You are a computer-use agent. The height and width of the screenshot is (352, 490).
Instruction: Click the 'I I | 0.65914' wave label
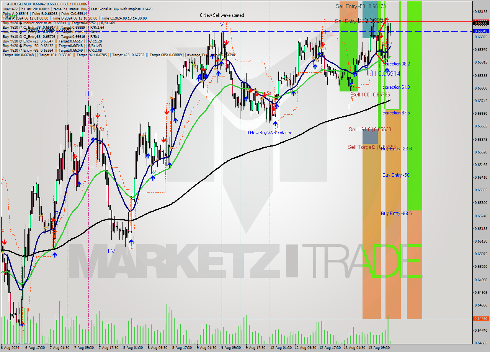point(384,73)
